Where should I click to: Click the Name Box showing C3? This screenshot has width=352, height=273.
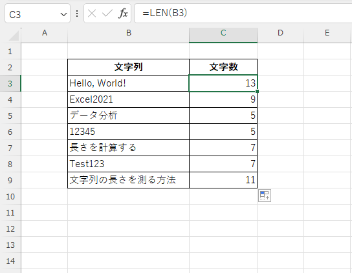pos(38,14)
